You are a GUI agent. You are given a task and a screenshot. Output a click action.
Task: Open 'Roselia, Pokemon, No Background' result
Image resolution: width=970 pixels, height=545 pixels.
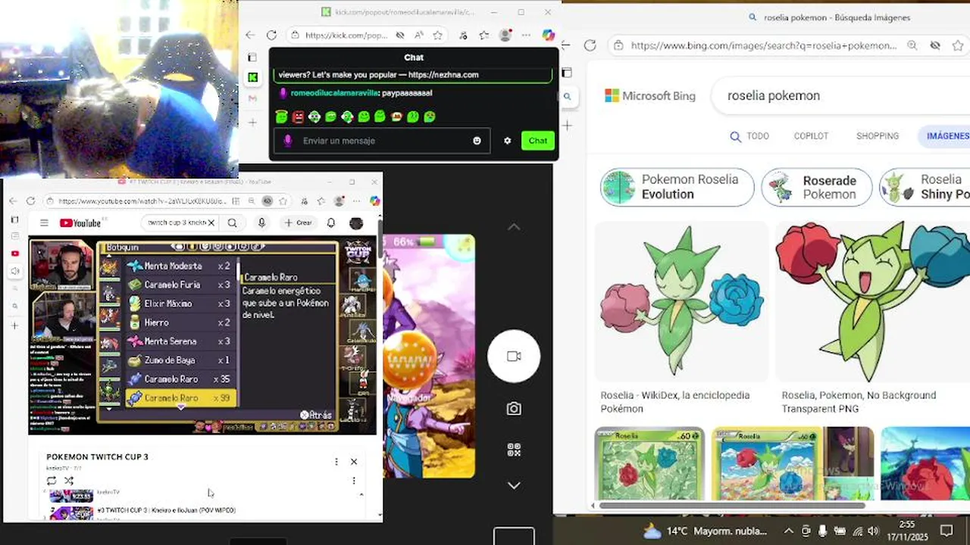[859, 402]
